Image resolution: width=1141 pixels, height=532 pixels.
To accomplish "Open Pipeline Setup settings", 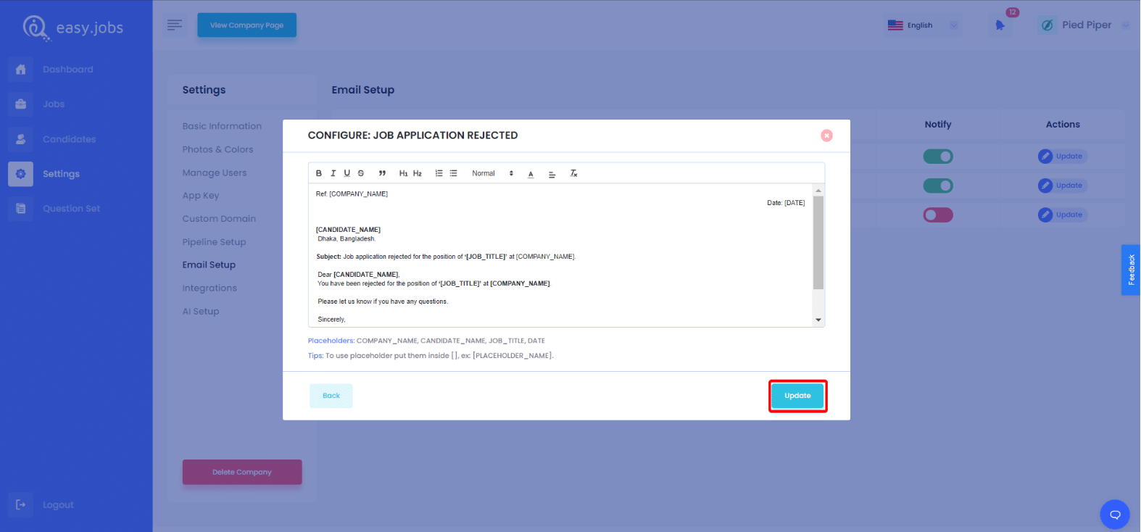I will click(214, 242).
